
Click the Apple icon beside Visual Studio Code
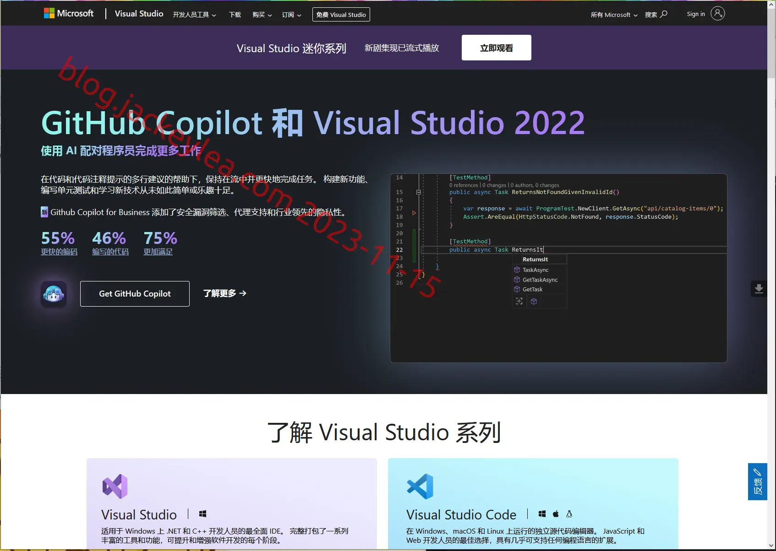point(556,514)
